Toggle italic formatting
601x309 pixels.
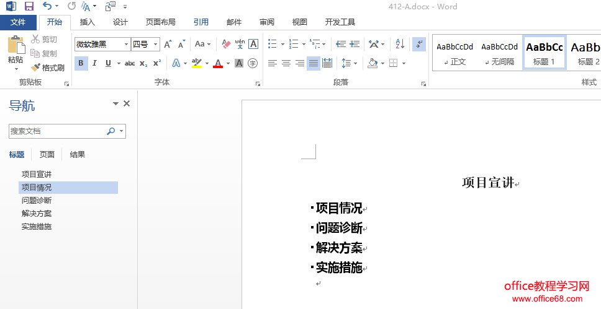point(94,63)
